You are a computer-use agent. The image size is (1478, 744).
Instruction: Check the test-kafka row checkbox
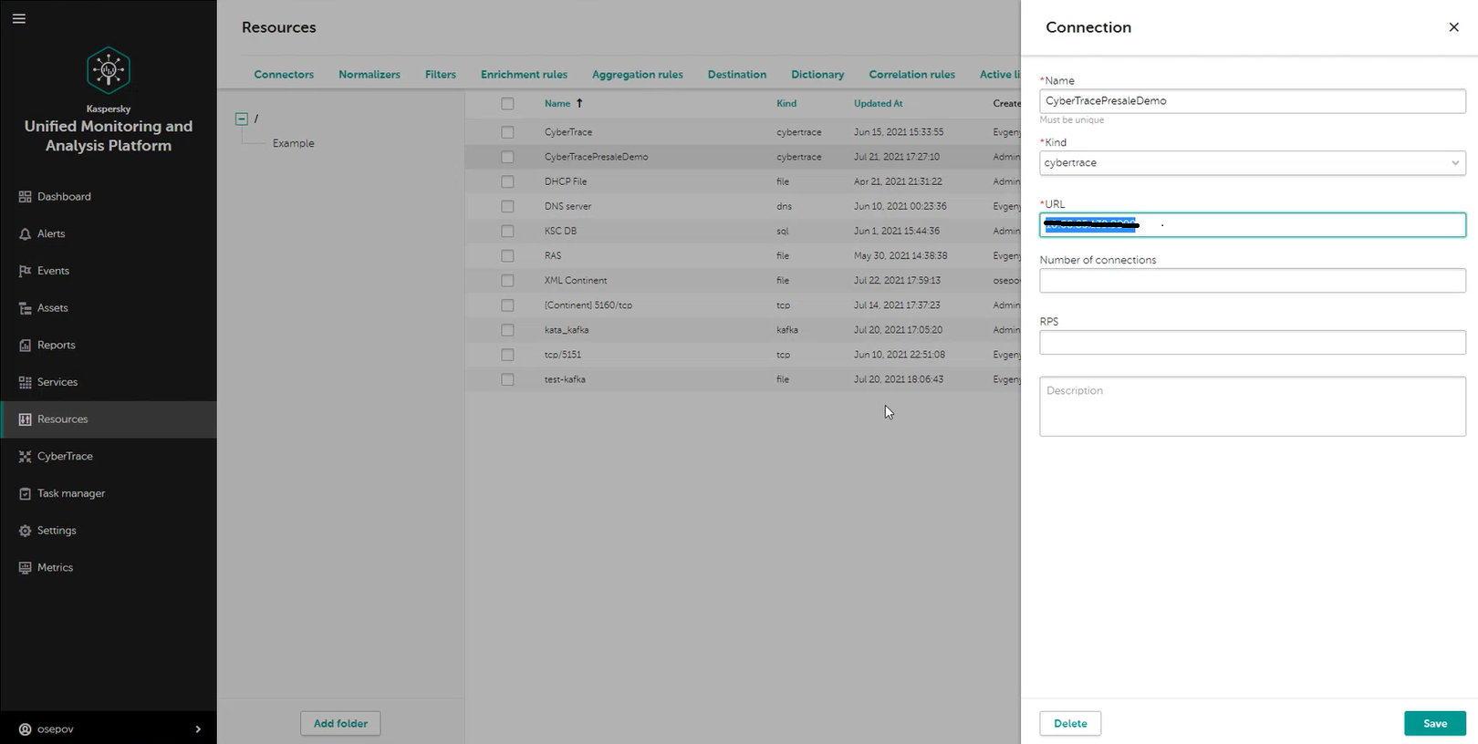(507, 379)
